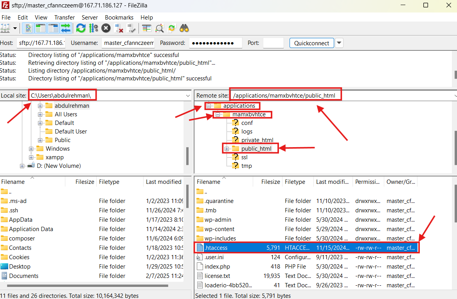Click the Refresh file lists icon
This screenshot has height=299, width=457.
coord(81,28)
